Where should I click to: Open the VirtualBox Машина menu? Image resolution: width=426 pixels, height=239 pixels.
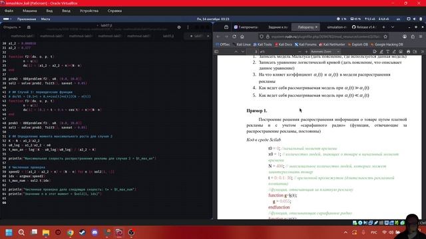point(29,11)
